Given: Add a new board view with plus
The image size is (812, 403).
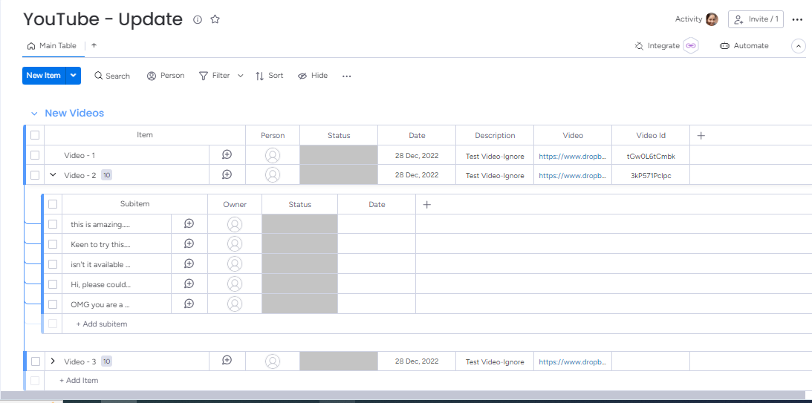Looking at the screenshot, I should (x=94, y=45).
